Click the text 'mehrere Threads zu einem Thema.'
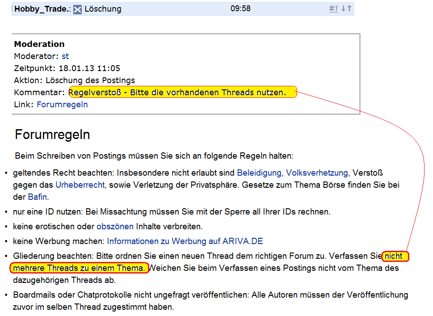 tap(79, 268)
